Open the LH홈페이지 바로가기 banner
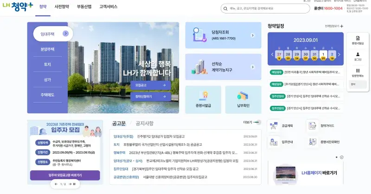 (x=306, y=173)
